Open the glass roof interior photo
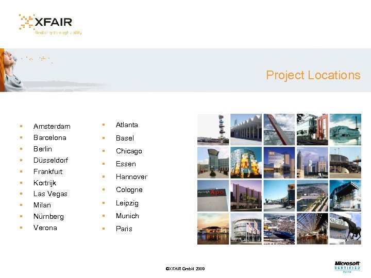This screenshot has height=278, width=371. [312, 229]
